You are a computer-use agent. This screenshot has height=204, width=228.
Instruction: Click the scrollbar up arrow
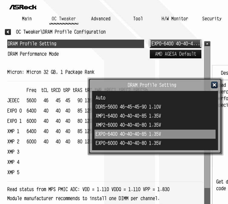[207, 44]
